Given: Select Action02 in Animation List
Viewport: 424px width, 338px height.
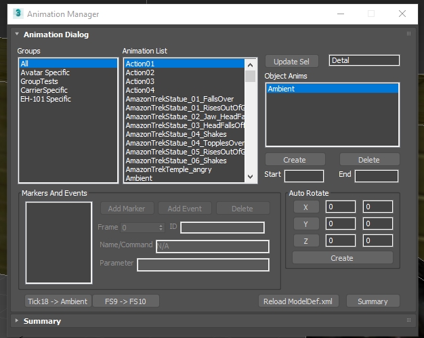Looking at the screenshot, I should 184,72.
